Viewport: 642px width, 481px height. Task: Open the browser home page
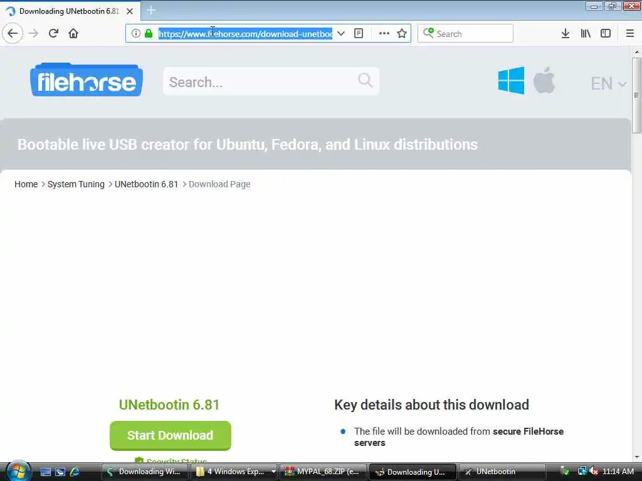[x=73, y=34]
